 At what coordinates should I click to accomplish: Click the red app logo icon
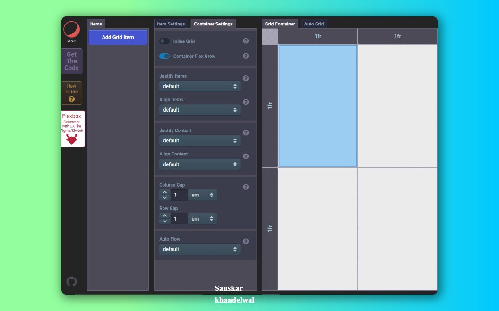[72, 30]
